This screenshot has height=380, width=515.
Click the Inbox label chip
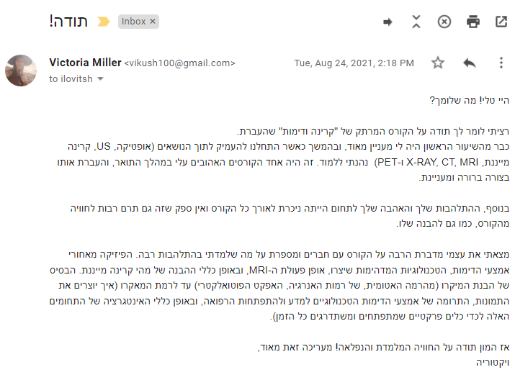tap(133, 22)
